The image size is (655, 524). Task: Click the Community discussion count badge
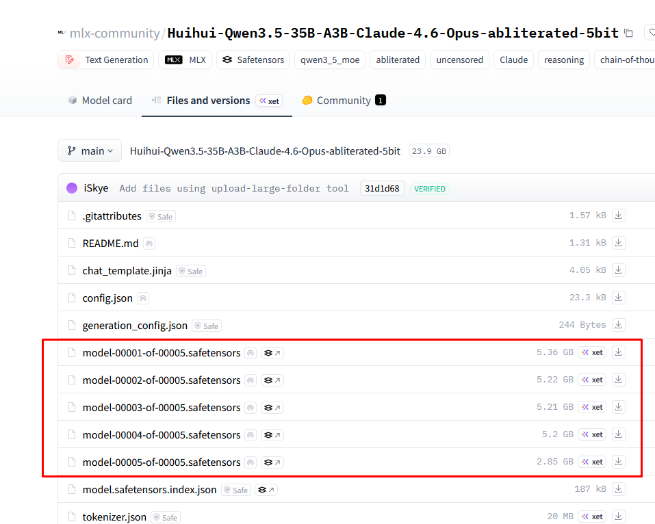pos(381,100)
